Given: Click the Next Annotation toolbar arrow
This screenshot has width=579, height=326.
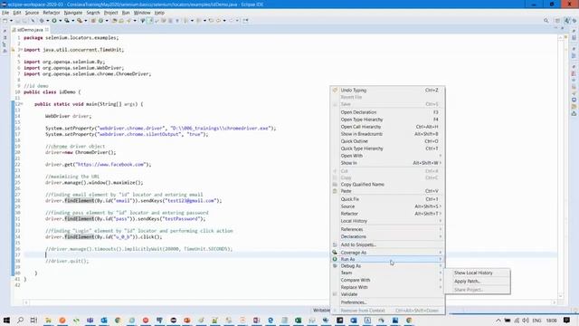Looking at the screenshot, I should tap(185, 21).
